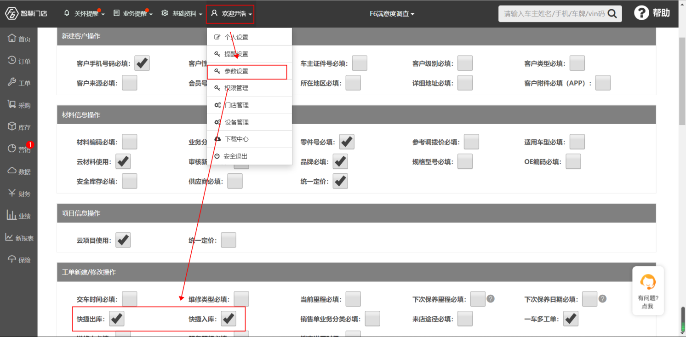
Task: Open 库存 box icon in sidebar
Action: (x=12, y=126)
